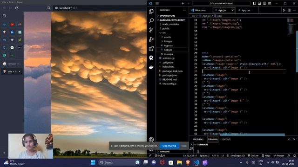
Task: Toggle the secondary side bar
Action: coord(264,3)
